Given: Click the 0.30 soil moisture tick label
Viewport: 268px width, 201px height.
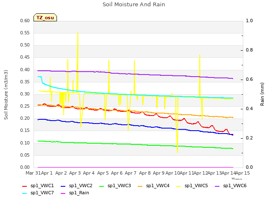Looking at the screenshot, I should point(25,94).
